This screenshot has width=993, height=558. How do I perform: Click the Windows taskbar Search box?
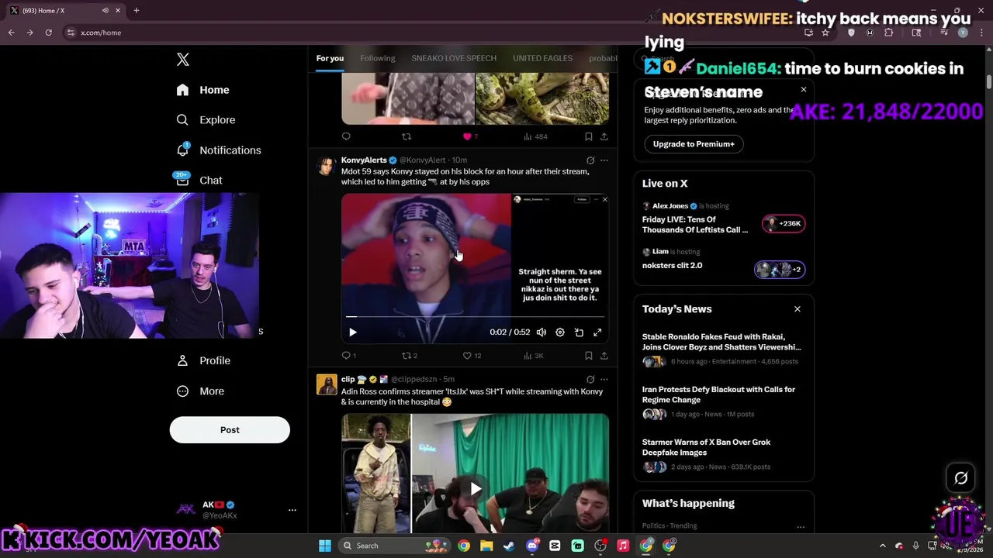pos(394,546)
